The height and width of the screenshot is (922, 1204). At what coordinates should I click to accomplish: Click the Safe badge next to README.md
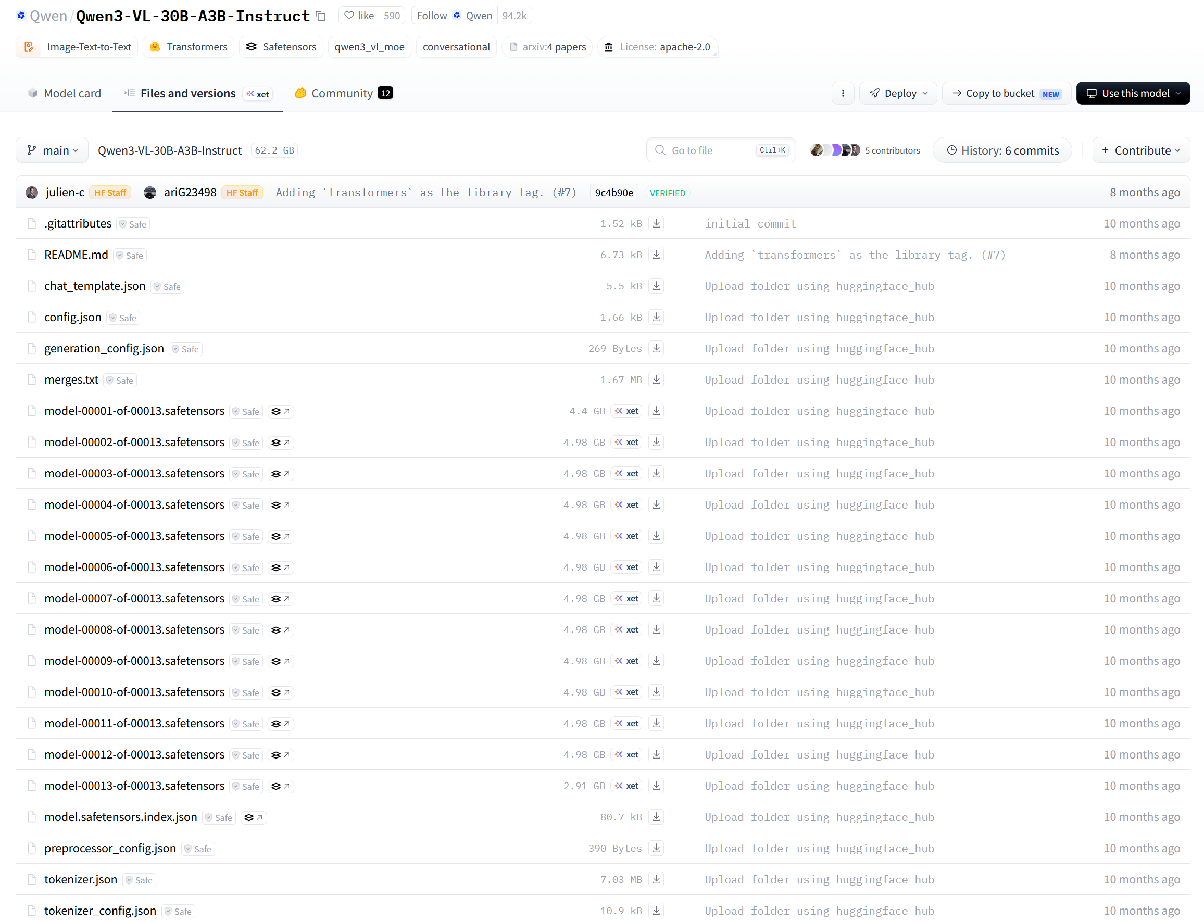(x=130, y=255)
